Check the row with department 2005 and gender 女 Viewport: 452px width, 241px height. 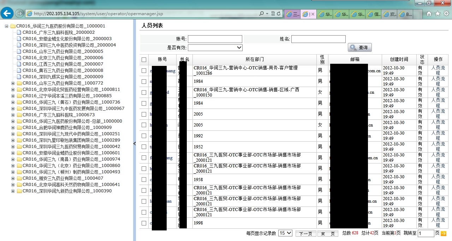coord(144,125)
